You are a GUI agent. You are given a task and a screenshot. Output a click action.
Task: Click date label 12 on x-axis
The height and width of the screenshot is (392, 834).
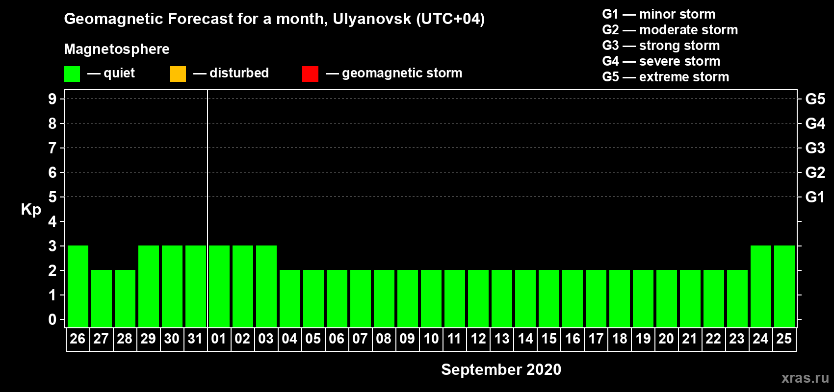click(478, 339)
